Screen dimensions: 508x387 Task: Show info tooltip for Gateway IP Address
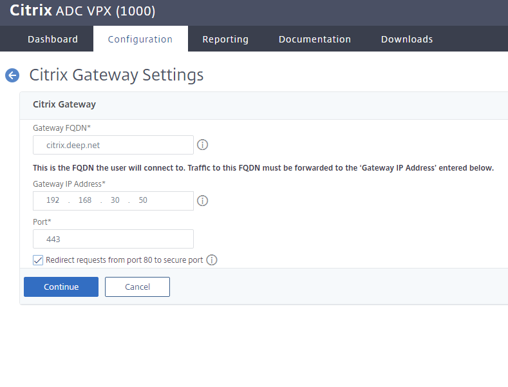tap(202, 200)
